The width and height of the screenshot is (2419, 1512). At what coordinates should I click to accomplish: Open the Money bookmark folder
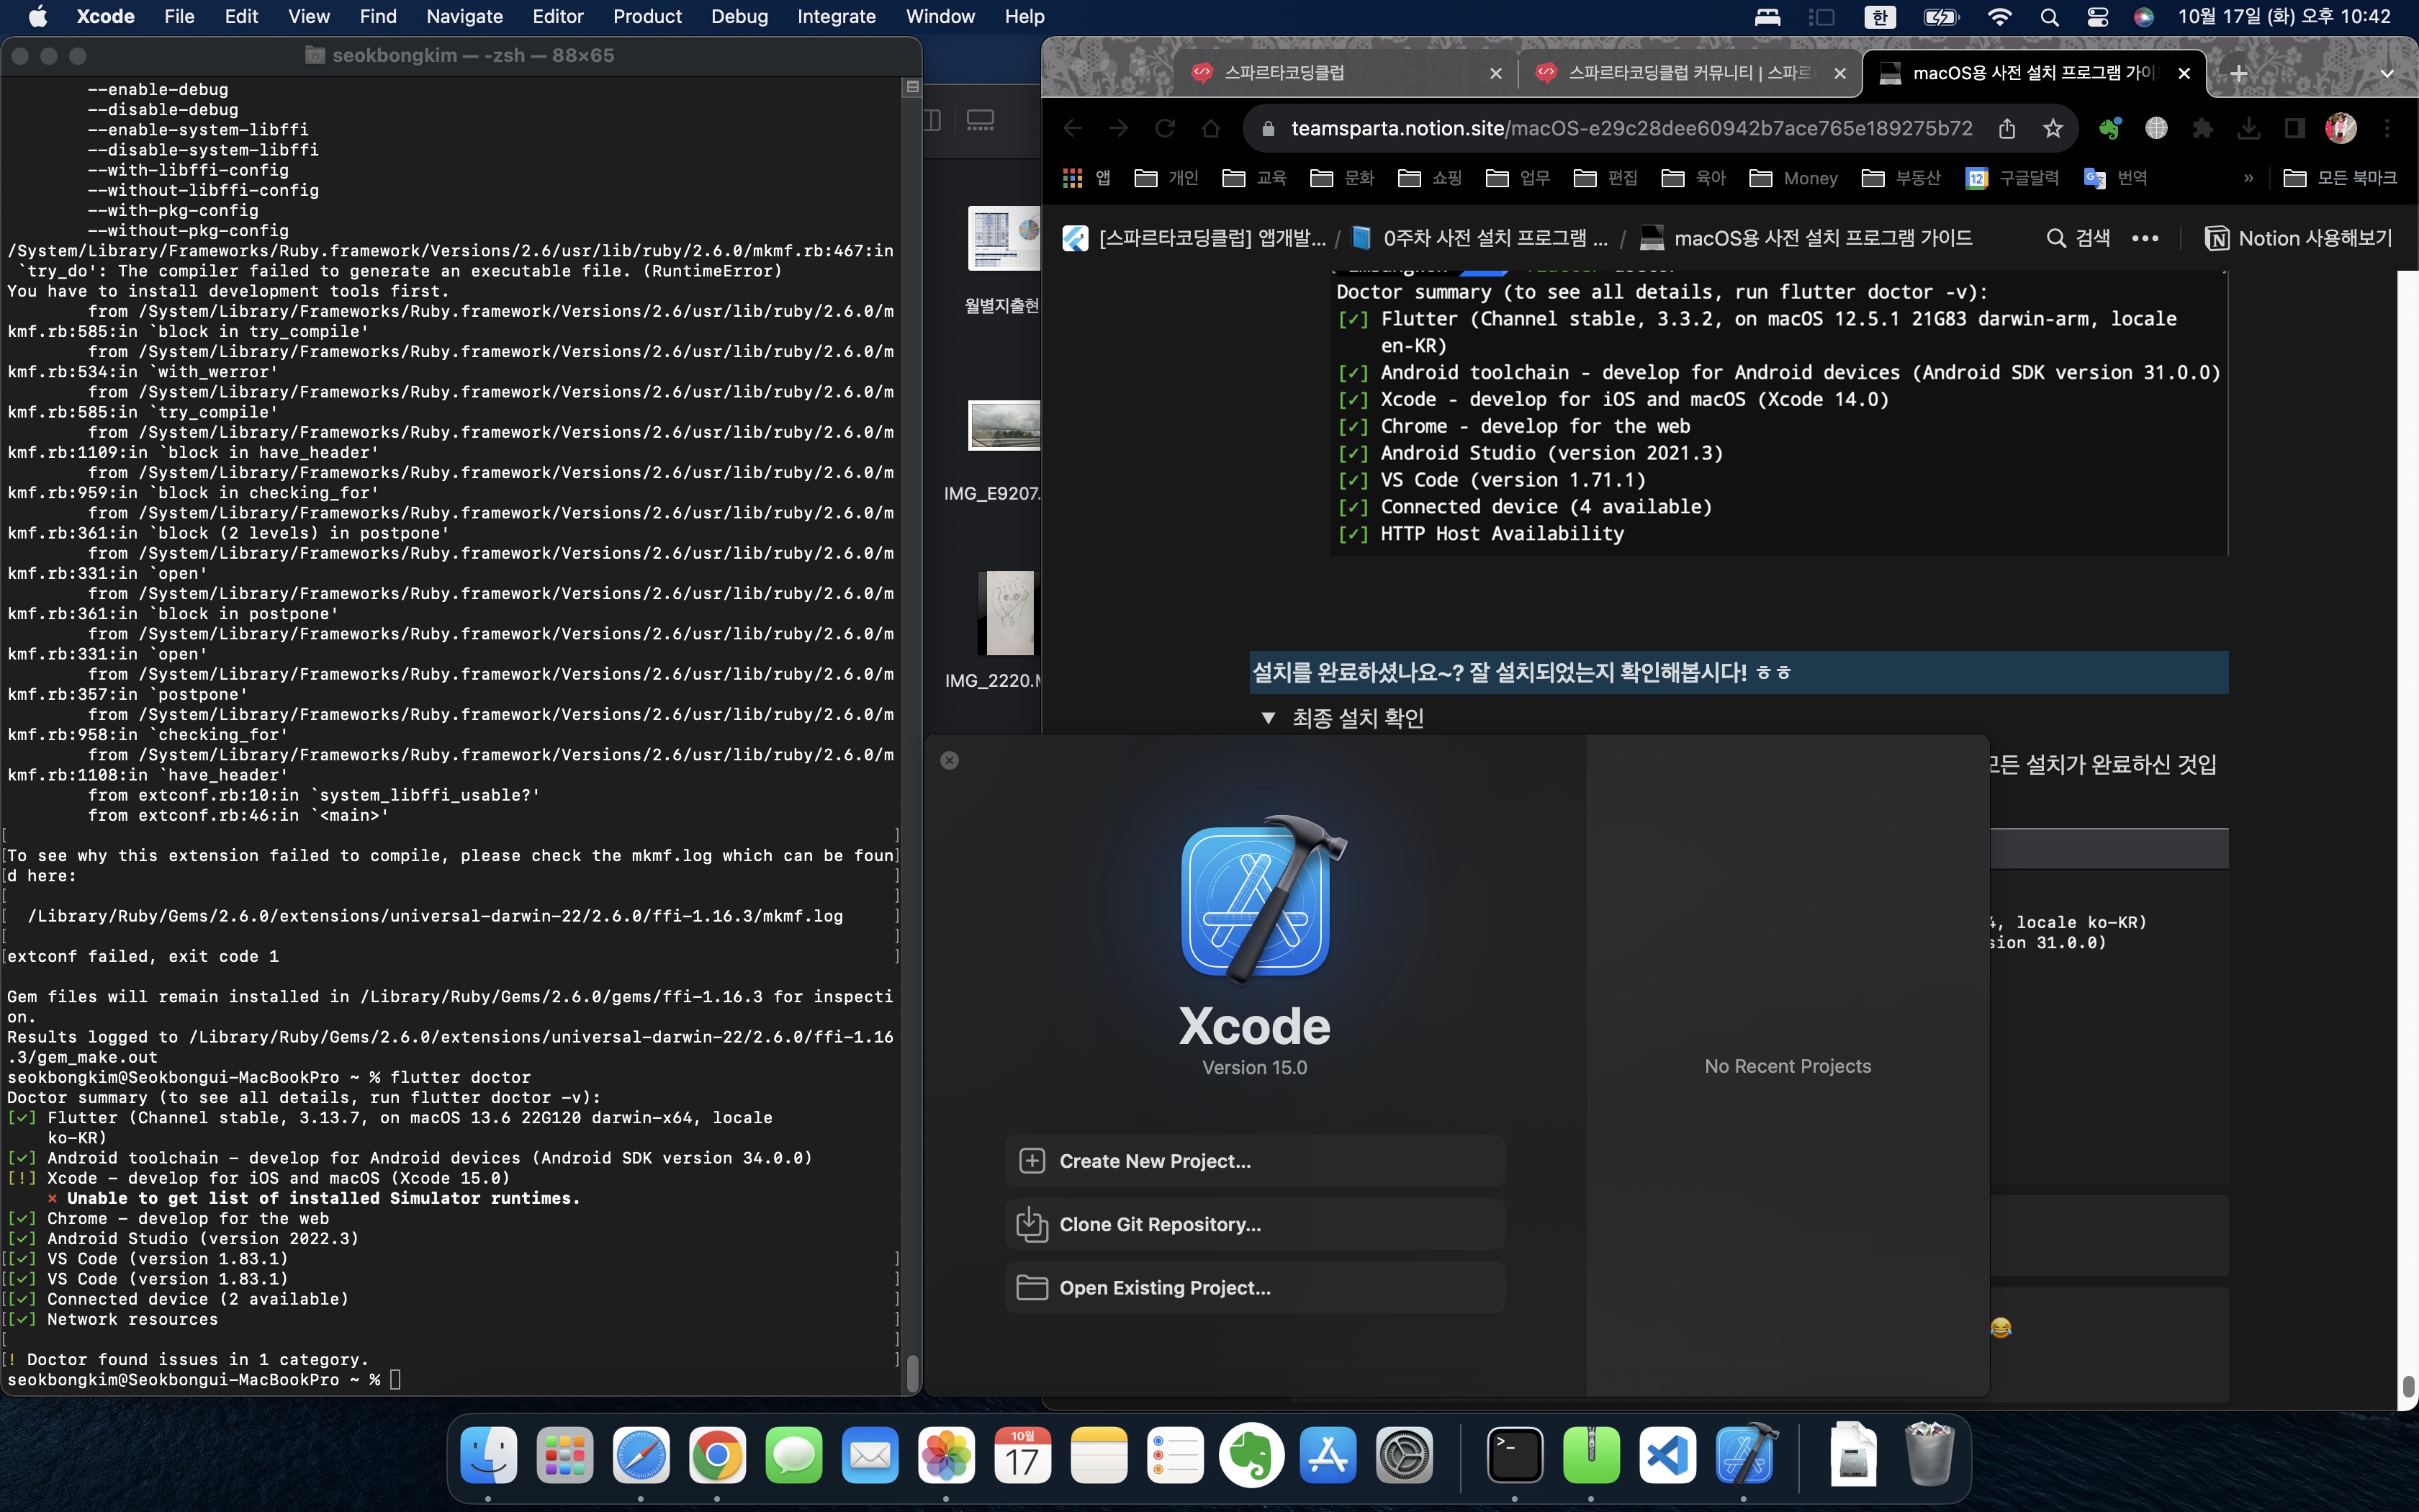pos(1793,178)
